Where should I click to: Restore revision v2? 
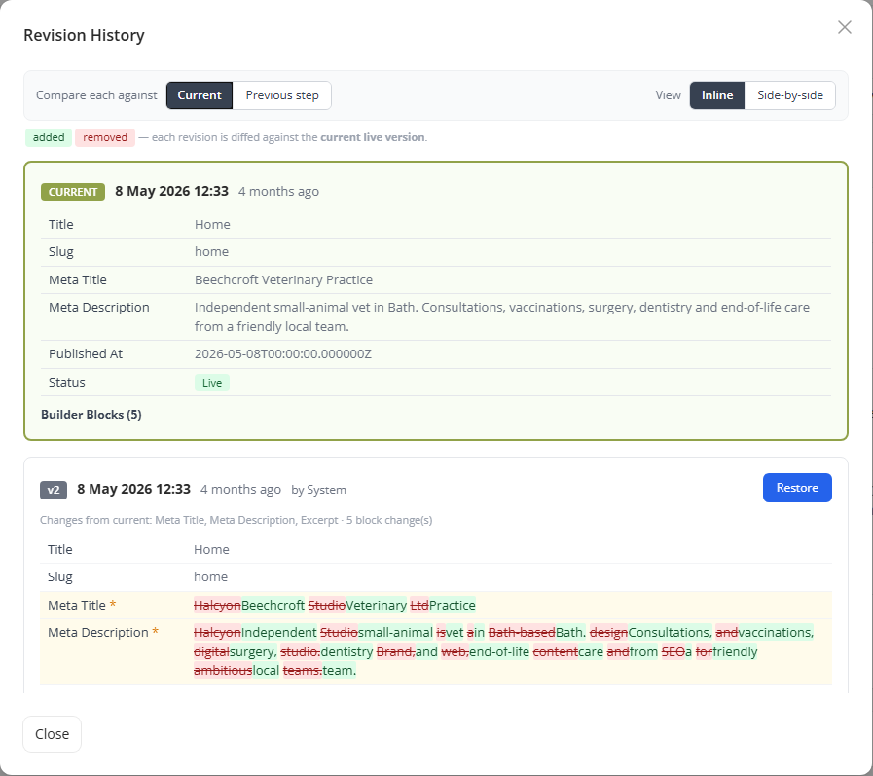tap(797, 488)
